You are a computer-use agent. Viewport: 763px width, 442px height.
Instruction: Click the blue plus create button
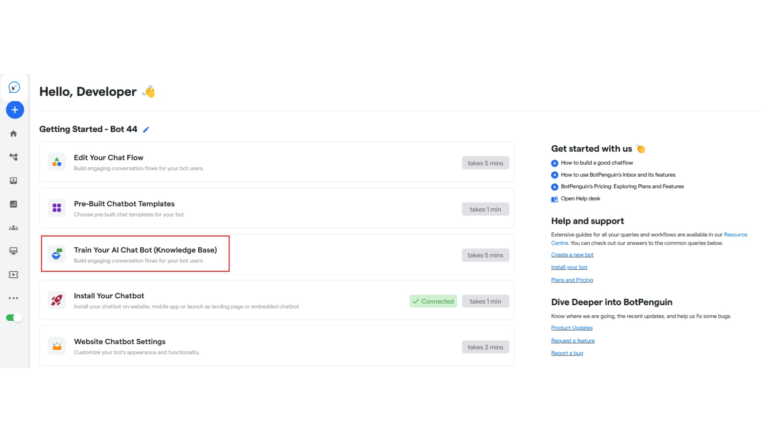tap(15, 110)
